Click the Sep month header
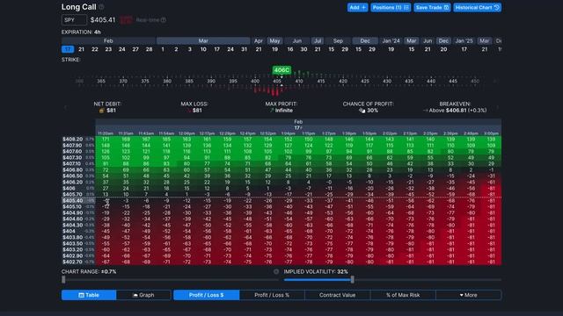563x316 pixels. (338, 41)
